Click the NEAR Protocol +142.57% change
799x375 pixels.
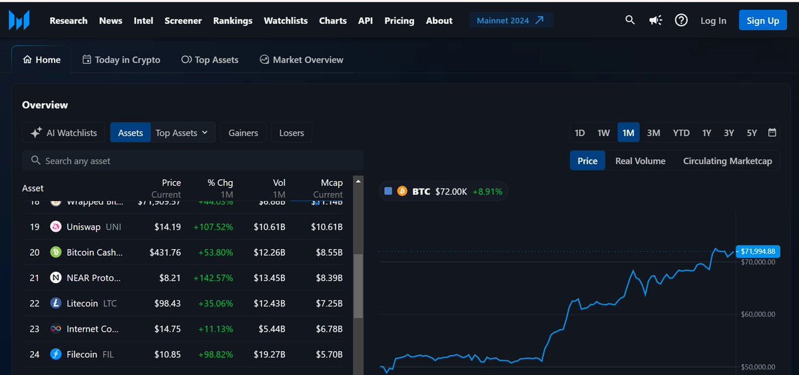(x=213, y=278)
